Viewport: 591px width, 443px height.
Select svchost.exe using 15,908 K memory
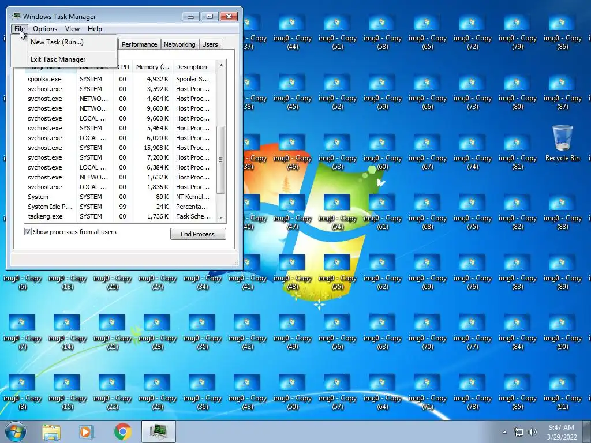[121, 148]
